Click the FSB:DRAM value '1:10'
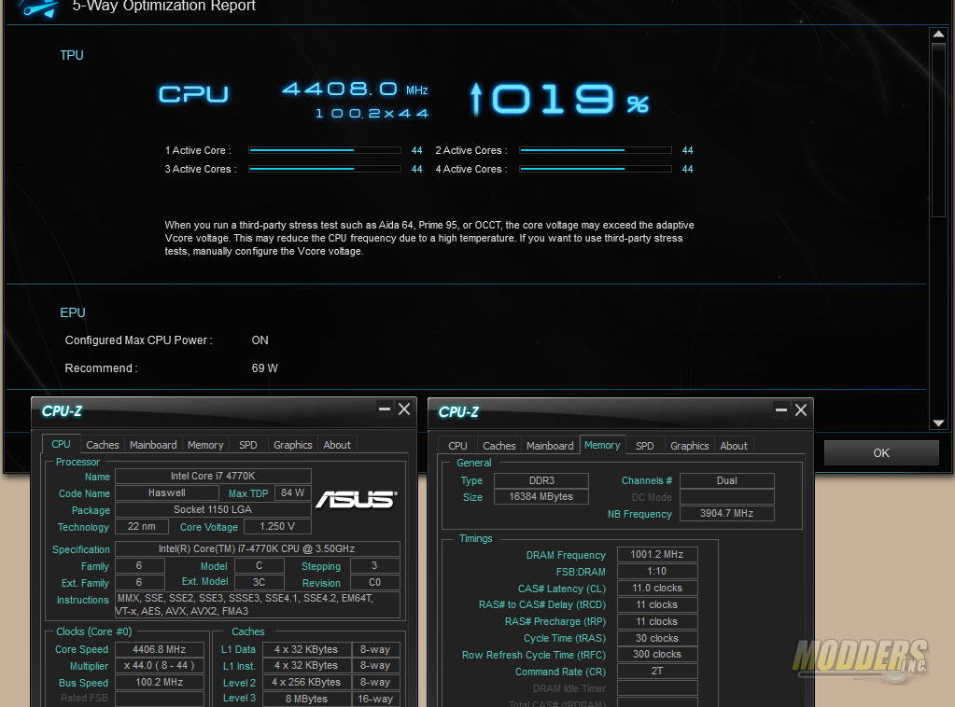This screenshot has height=707, width=955. tap(656, 572)
